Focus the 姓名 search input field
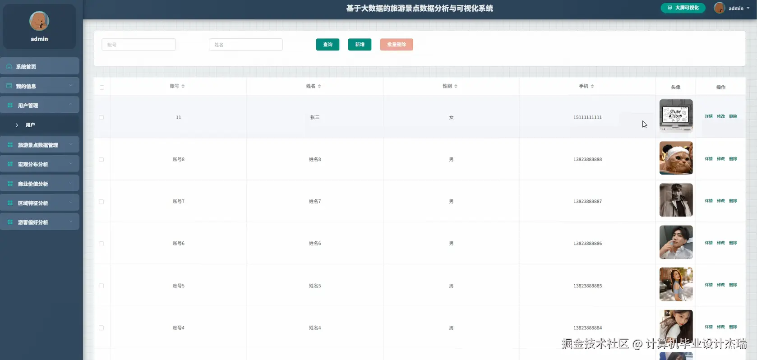Viewport: 757px width, 360px height. 245,44
